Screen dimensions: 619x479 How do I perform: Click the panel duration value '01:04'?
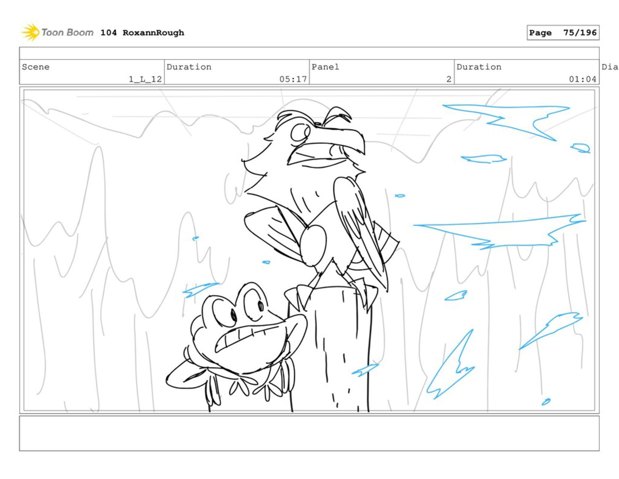583,79
